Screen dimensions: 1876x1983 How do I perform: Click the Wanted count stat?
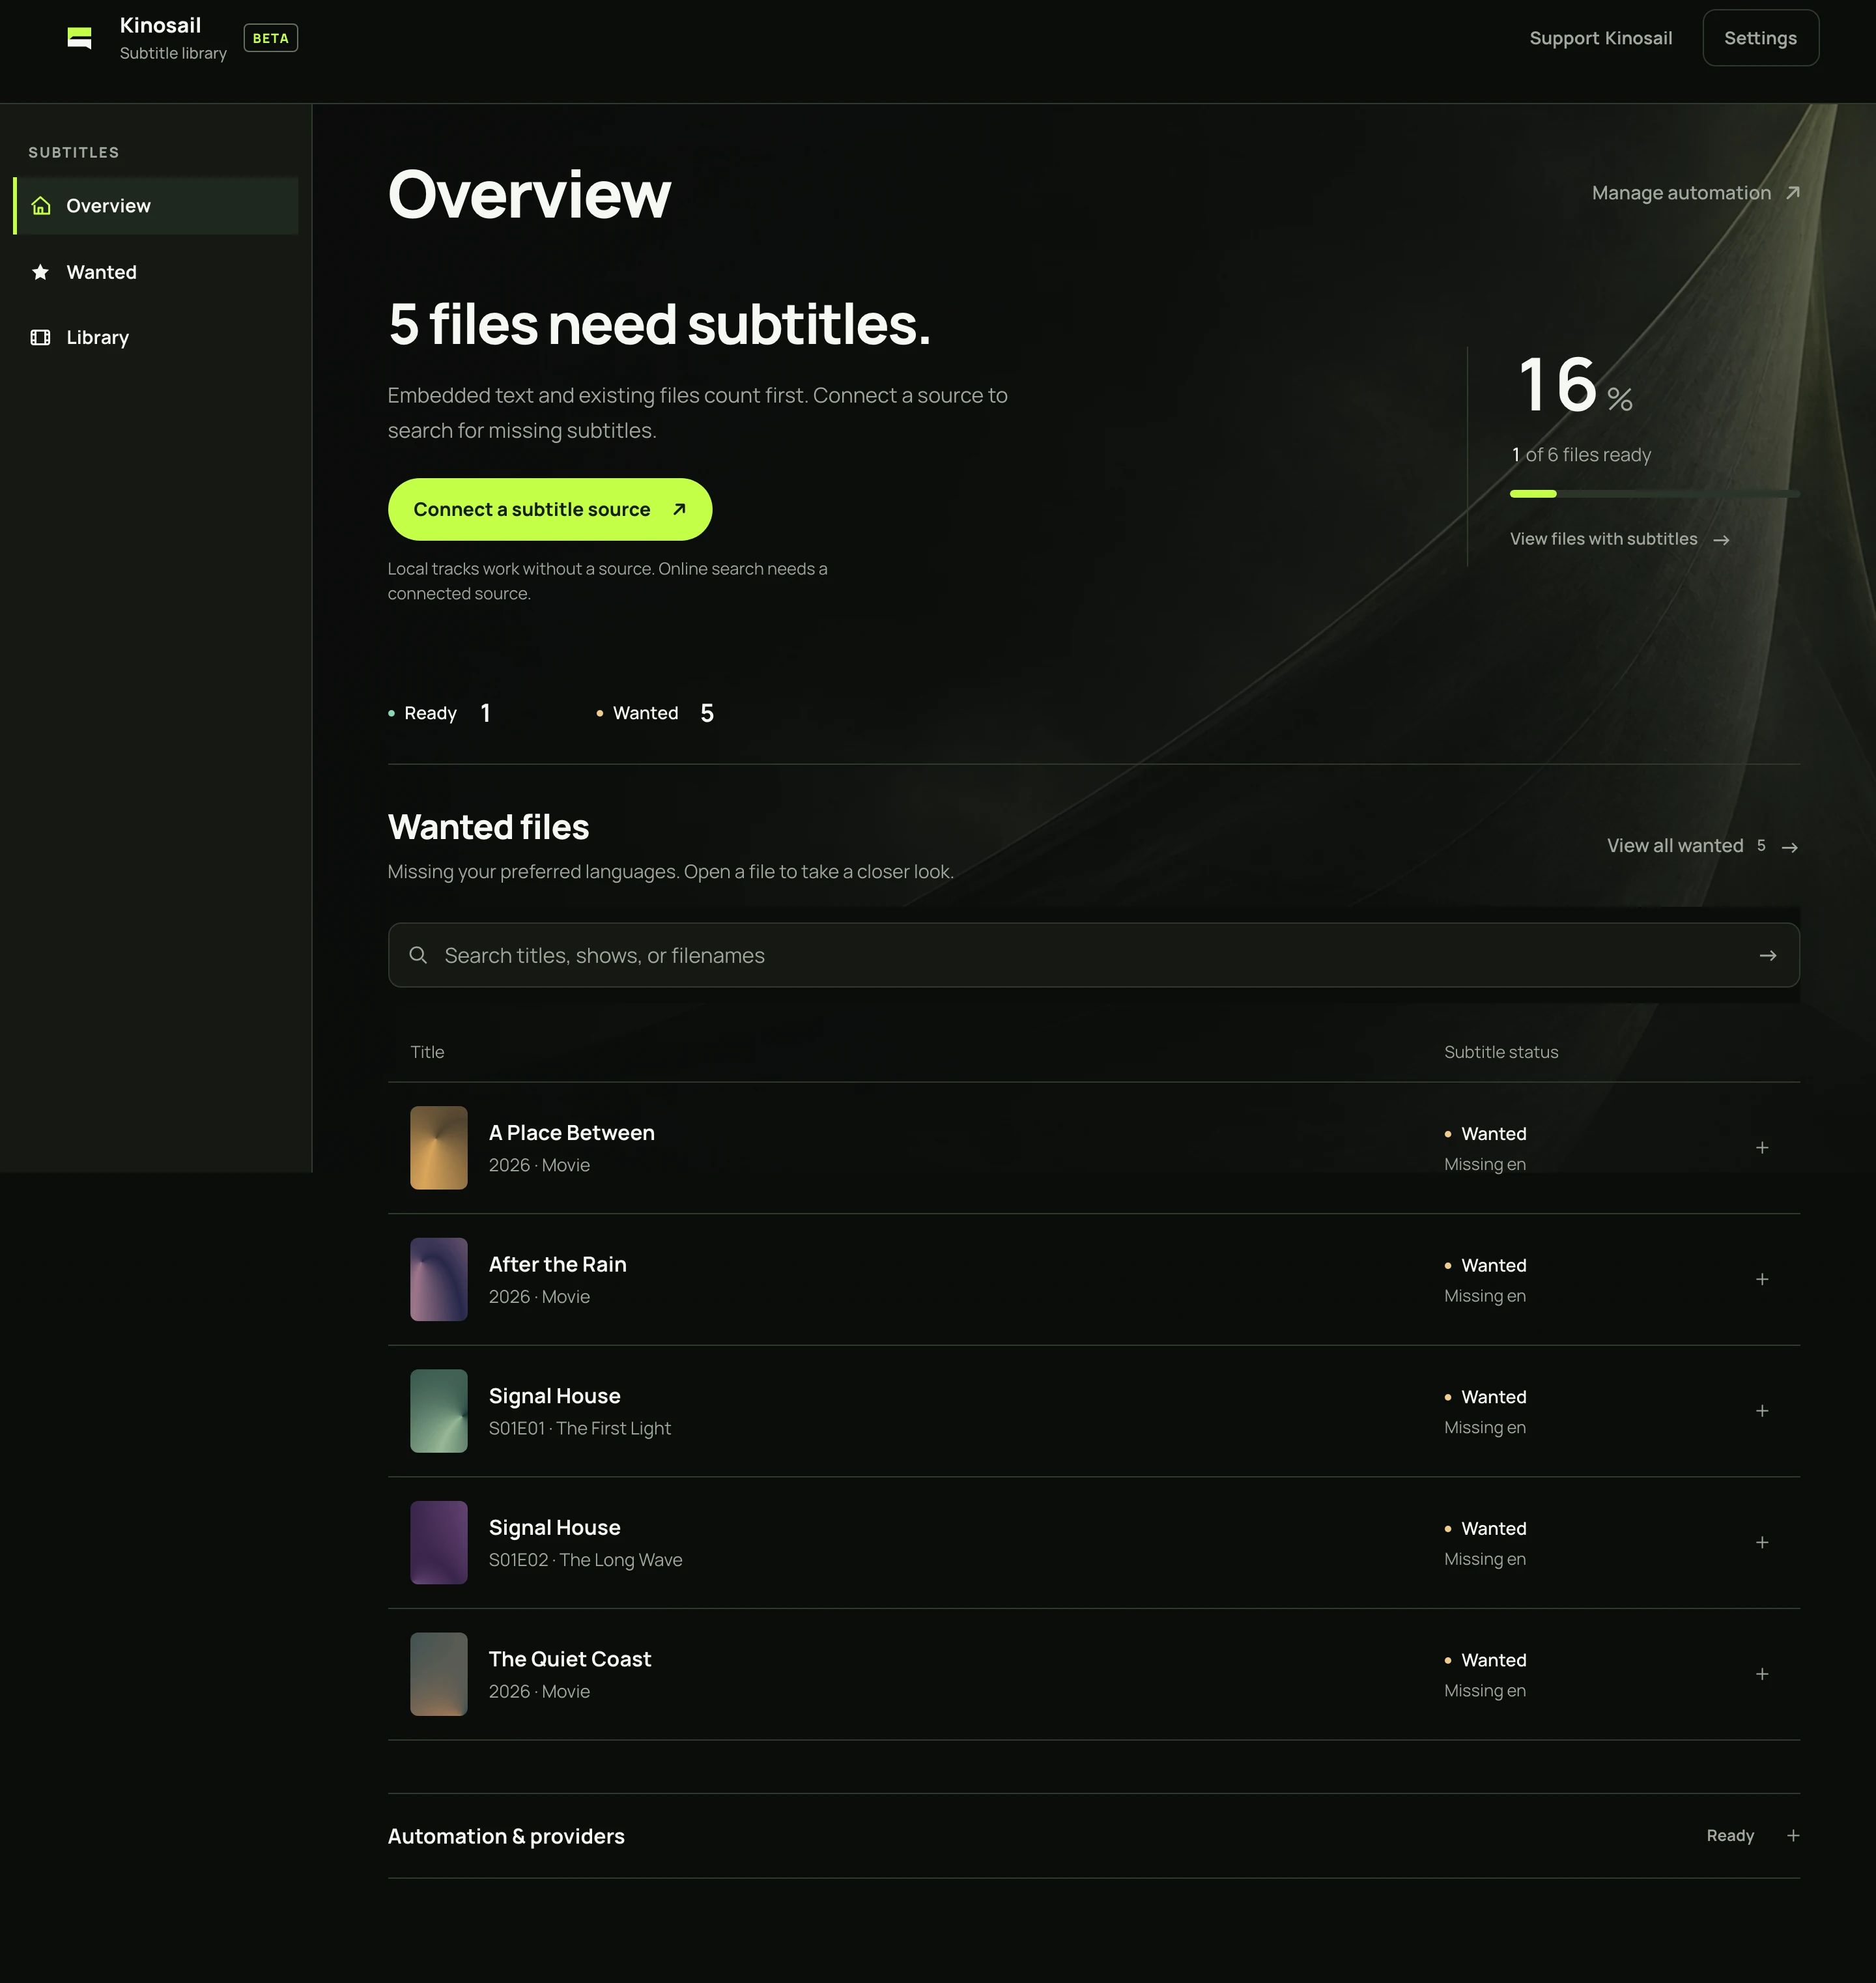click(x=655, y=713)
